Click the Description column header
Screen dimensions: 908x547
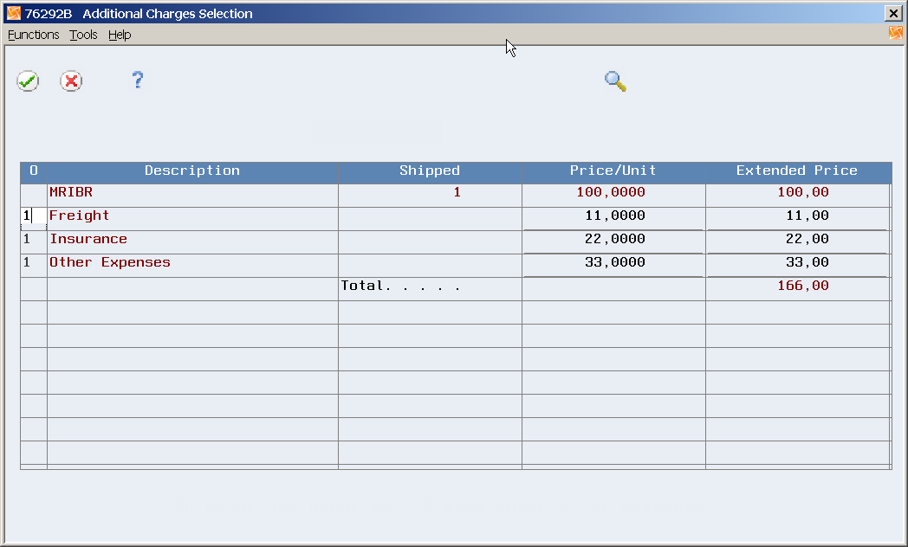click(192, 171)
